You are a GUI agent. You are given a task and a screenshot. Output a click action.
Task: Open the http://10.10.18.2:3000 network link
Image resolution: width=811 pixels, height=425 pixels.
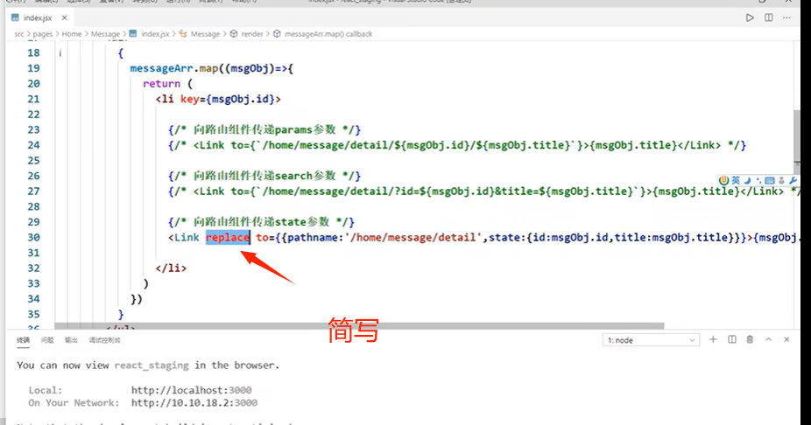[194, 403]
